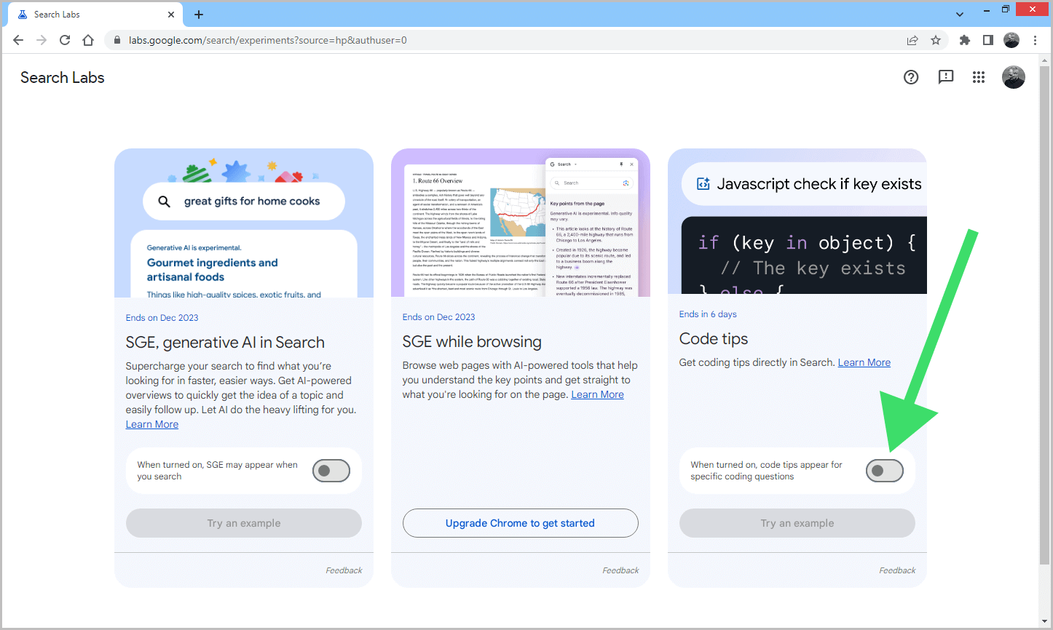
Task: Open Learn More in Code tips card
Action: [864, 362]
